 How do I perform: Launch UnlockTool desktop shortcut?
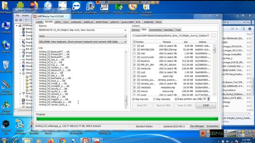pyautogui.click(x=133, y=8)
